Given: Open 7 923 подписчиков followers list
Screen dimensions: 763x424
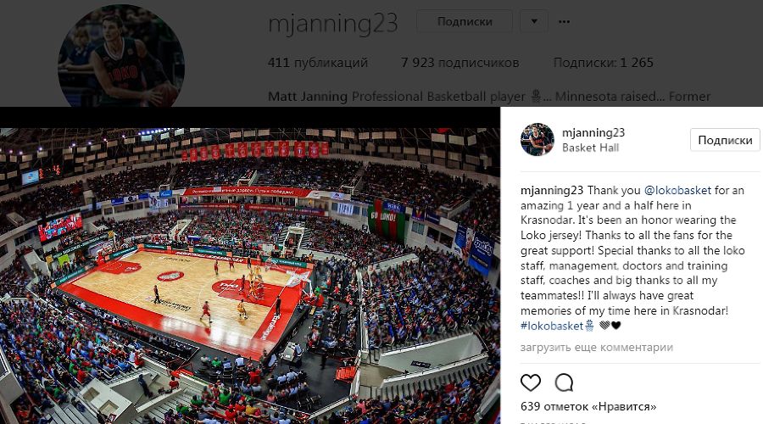Looking at the screenshot, I should tap(459, 63).
